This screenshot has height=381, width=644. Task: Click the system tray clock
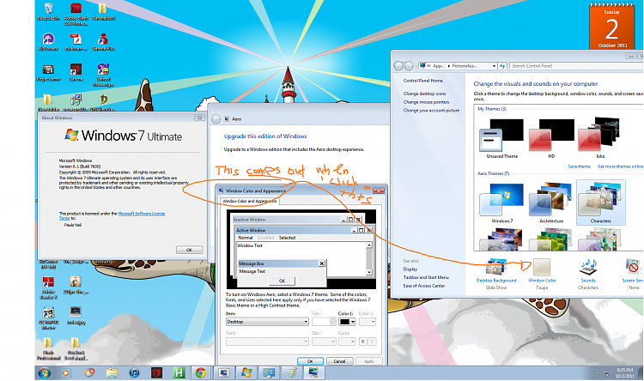[x=624, y=372]
